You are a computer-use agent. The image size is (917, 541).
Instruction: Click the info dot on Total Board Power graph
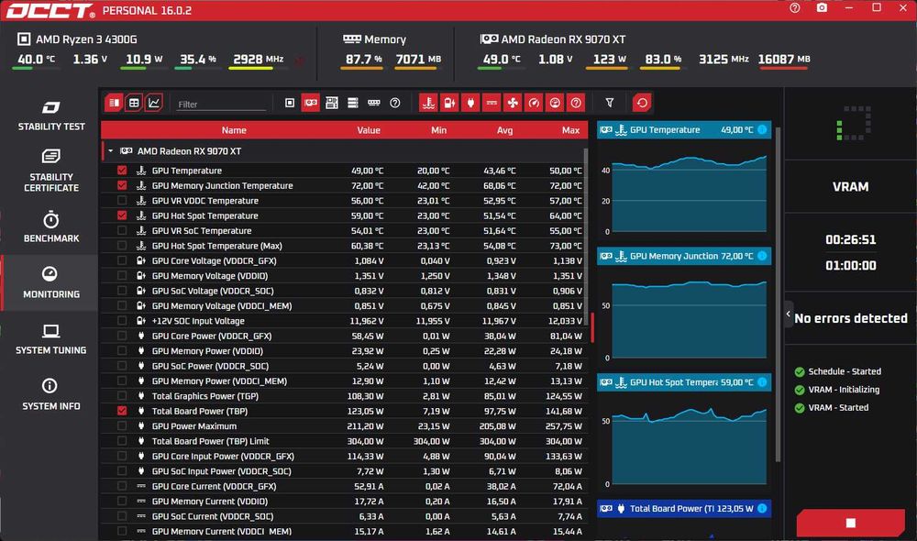point(762,508)
